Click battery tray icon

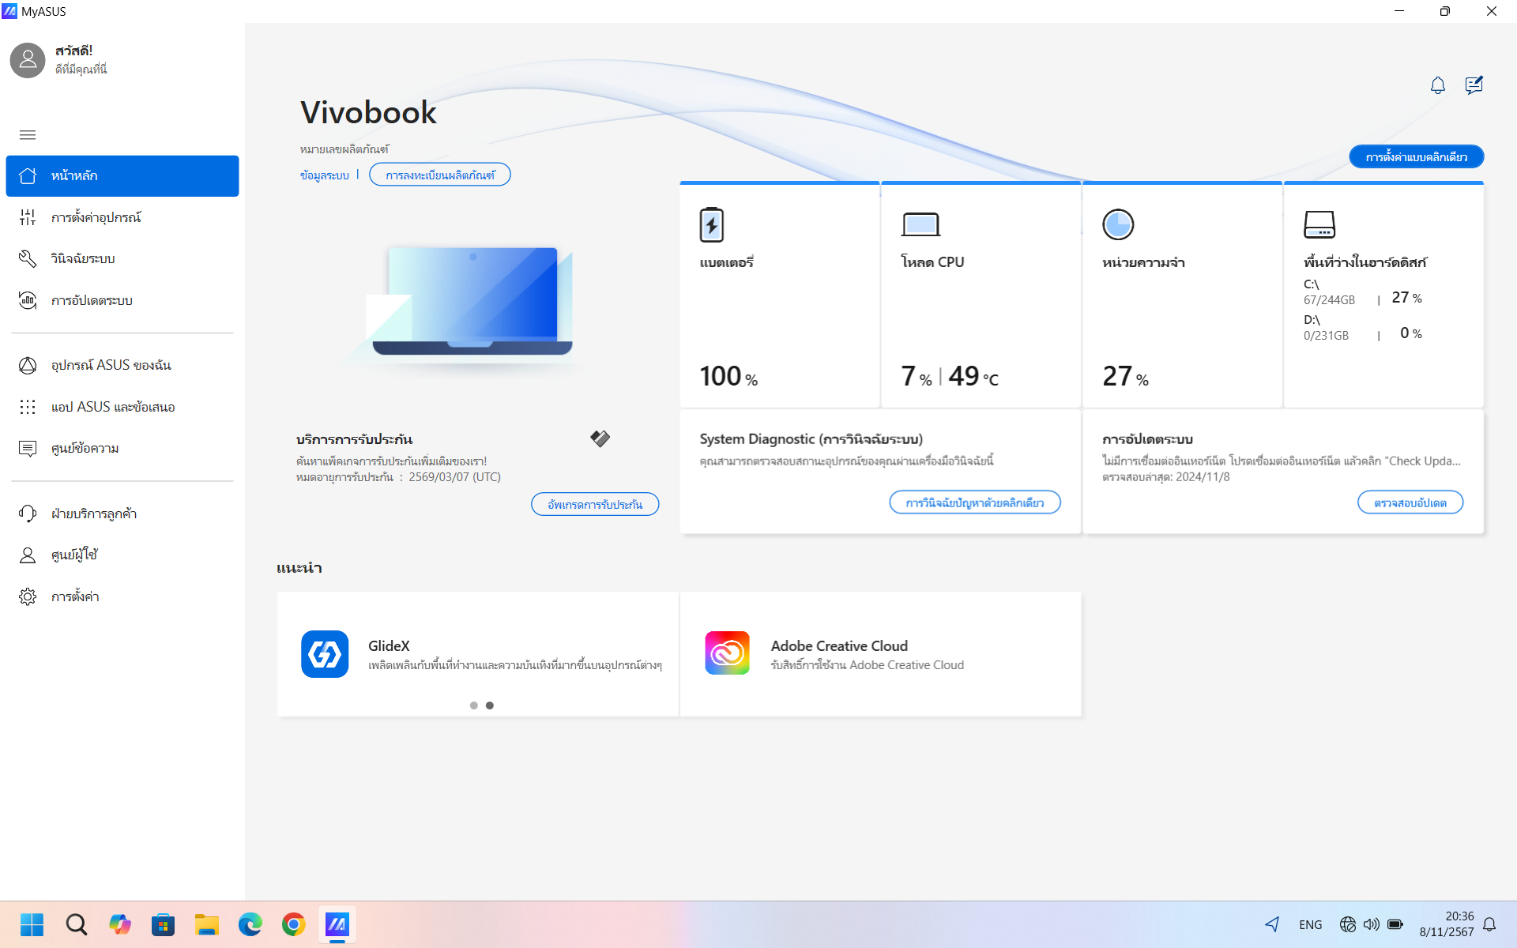coord(1395,924)
